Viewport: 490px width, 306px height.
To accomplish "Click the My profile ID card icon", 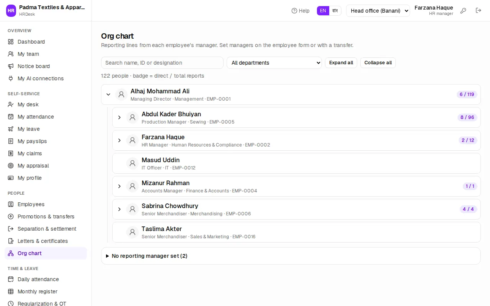I will (x=11, y=178).
